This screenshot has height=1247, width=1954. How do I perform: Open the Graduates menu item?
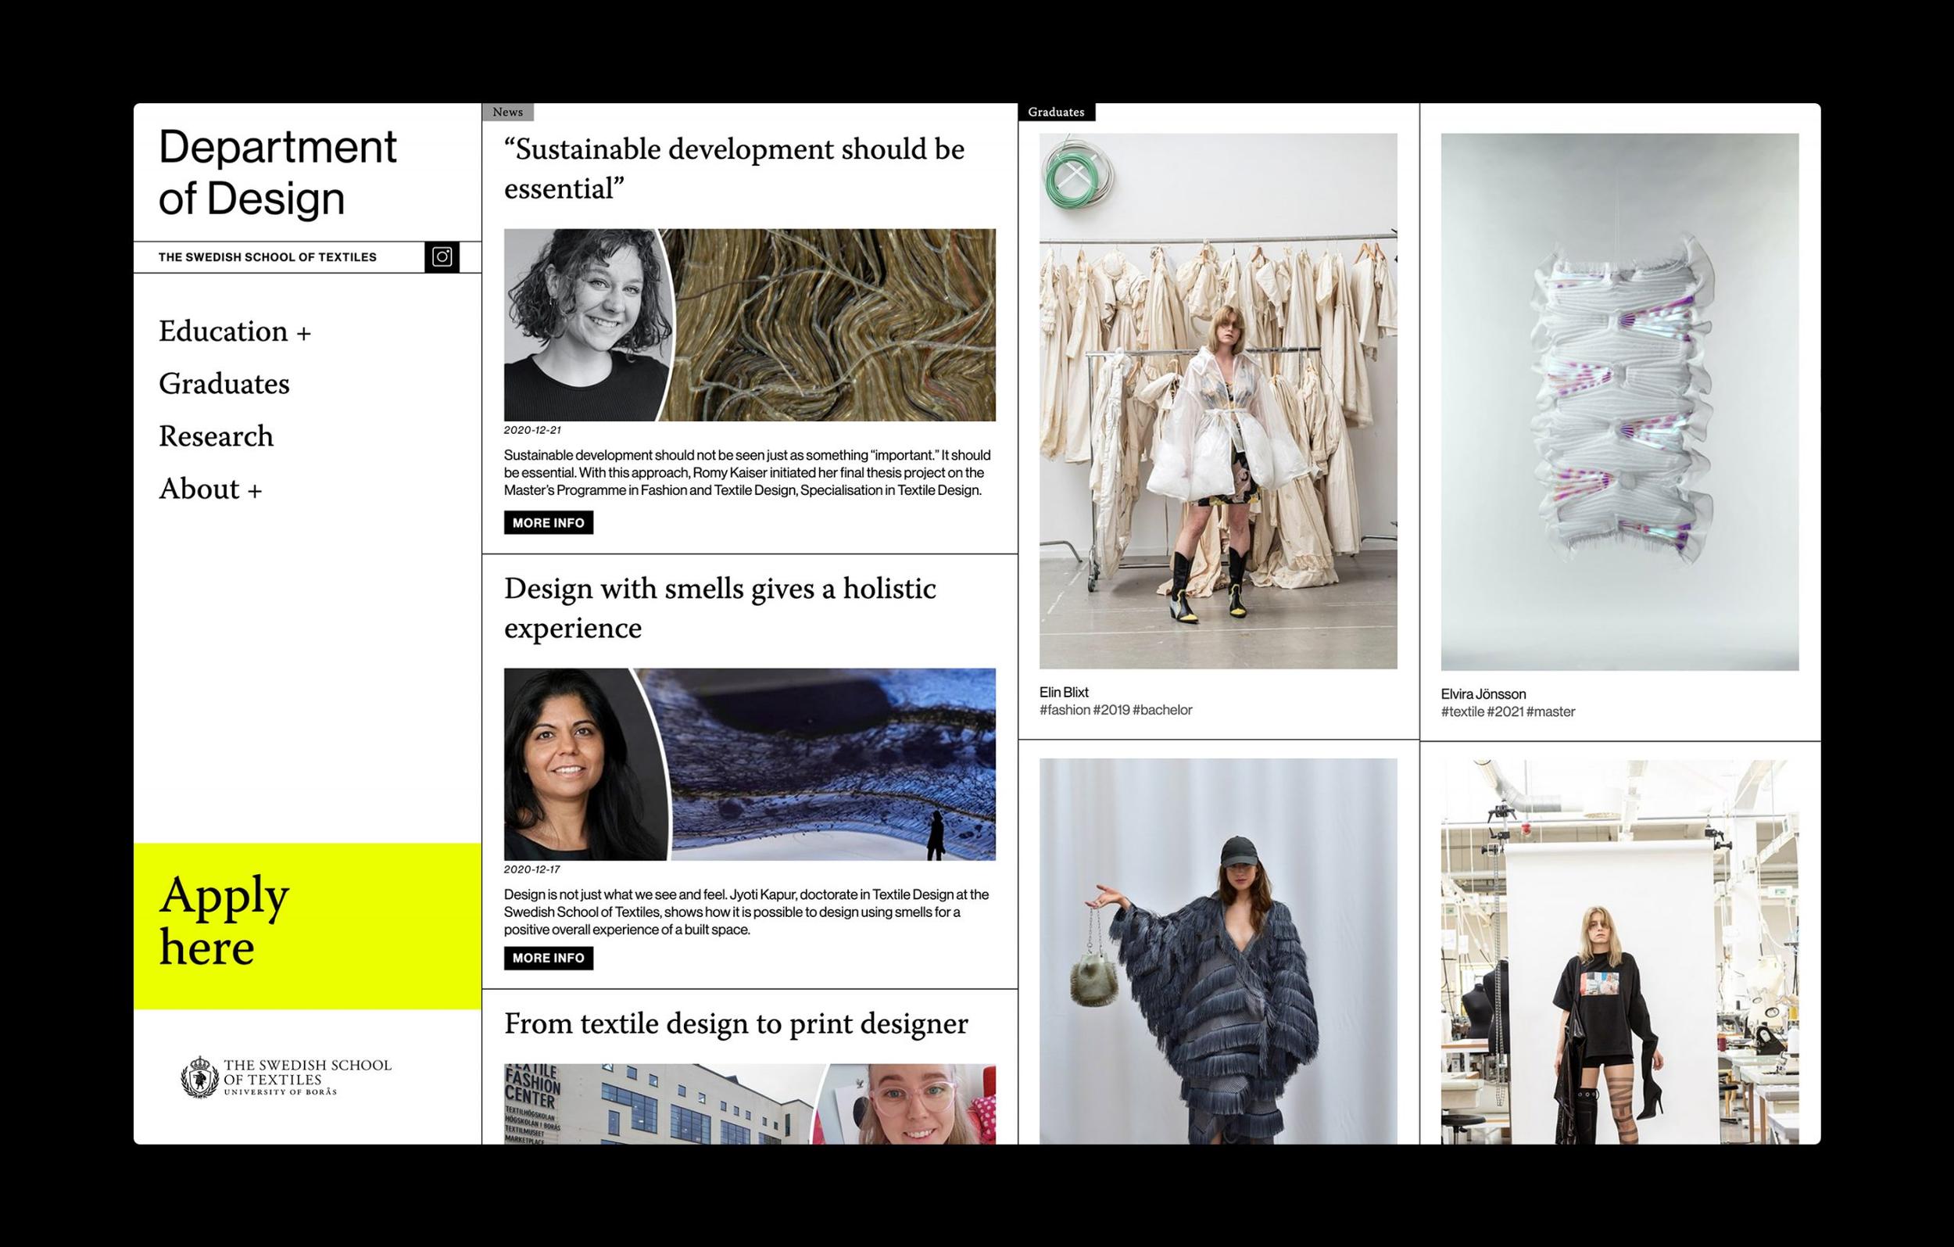(224, 383)
